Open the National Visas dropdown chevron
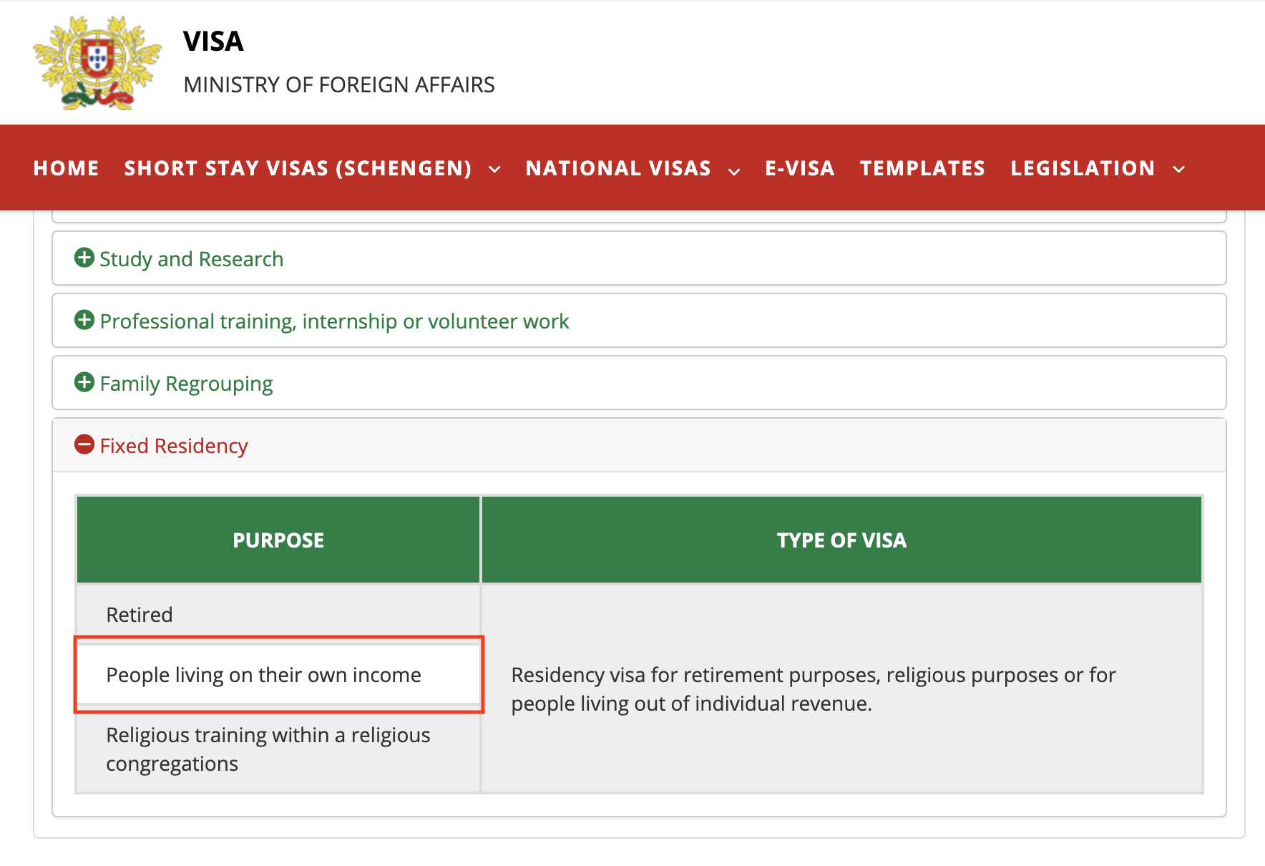Viewport: 1265px width, 866px height. tap(734, 171)
